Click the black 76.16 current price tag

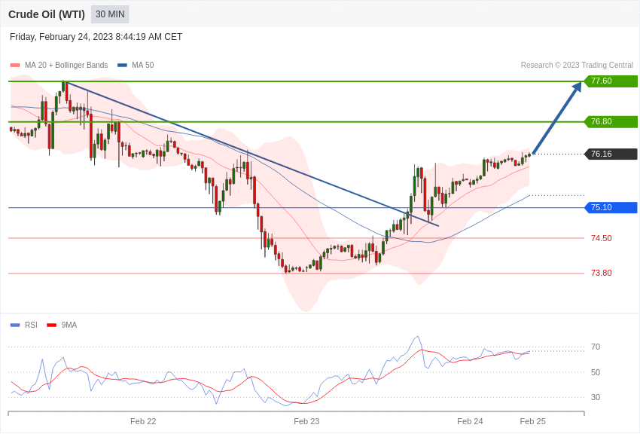click(x=611, y=154)
